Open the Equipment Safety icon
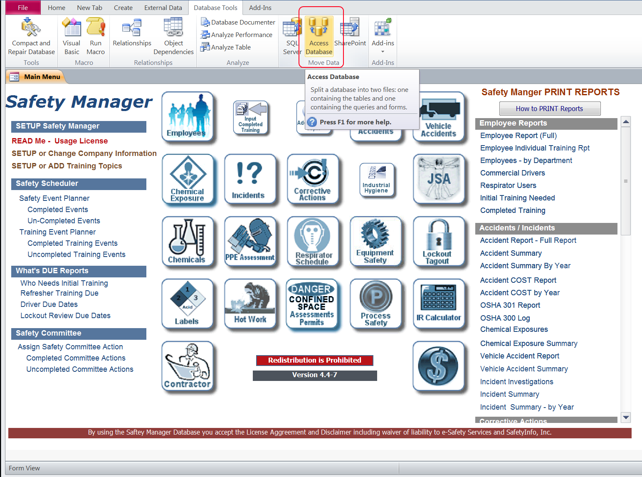The height and width of the screenshot is (477, 642). (x=375, y=242)
